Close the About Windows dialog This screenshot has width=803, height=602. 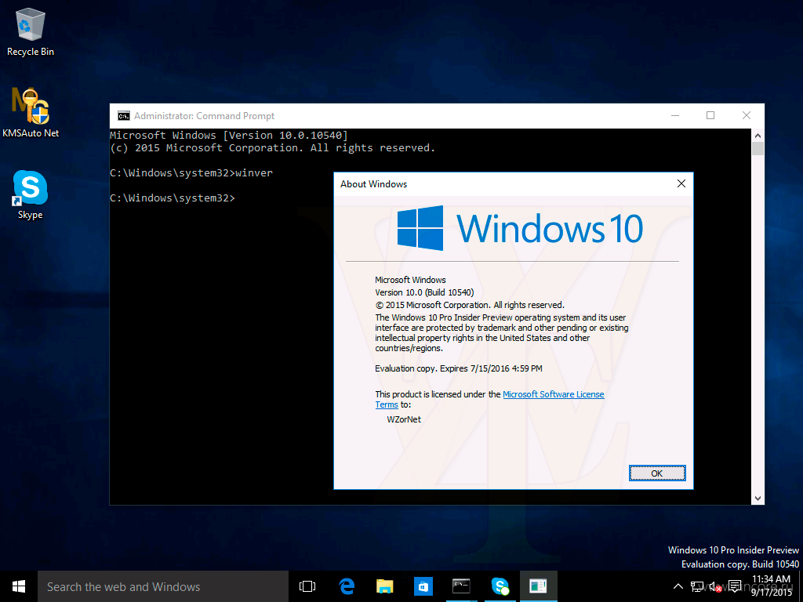pos(681,183)
